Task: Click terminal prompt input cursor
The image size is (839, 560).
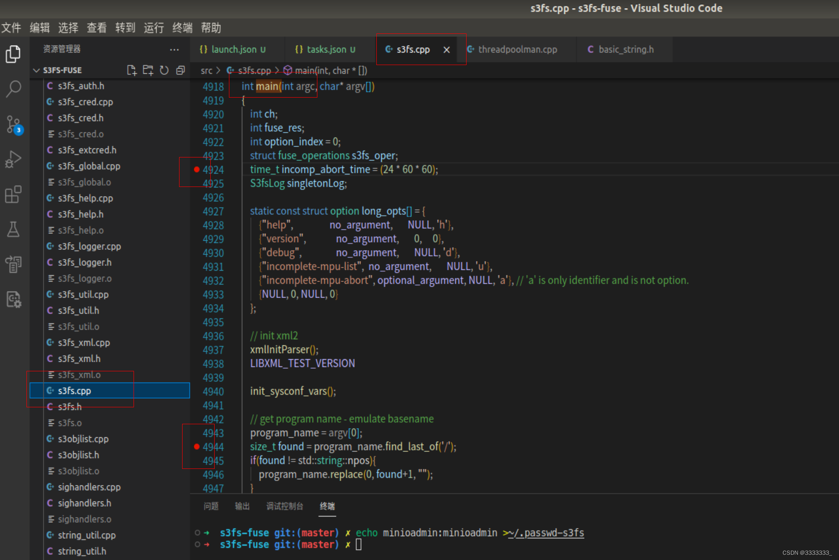Action: click(359, 544)
